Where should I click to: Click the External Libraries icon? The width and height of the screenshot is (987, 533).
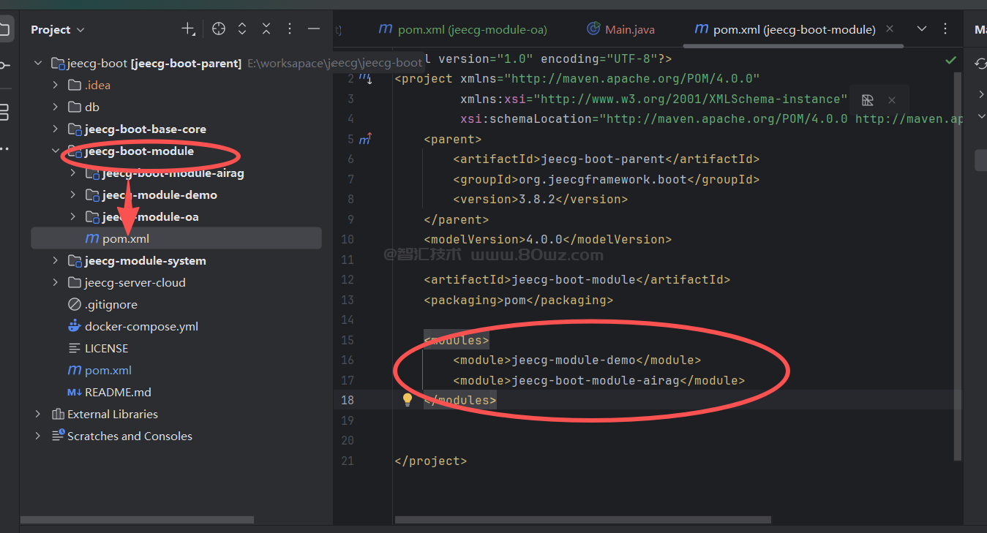click(58, 415)
